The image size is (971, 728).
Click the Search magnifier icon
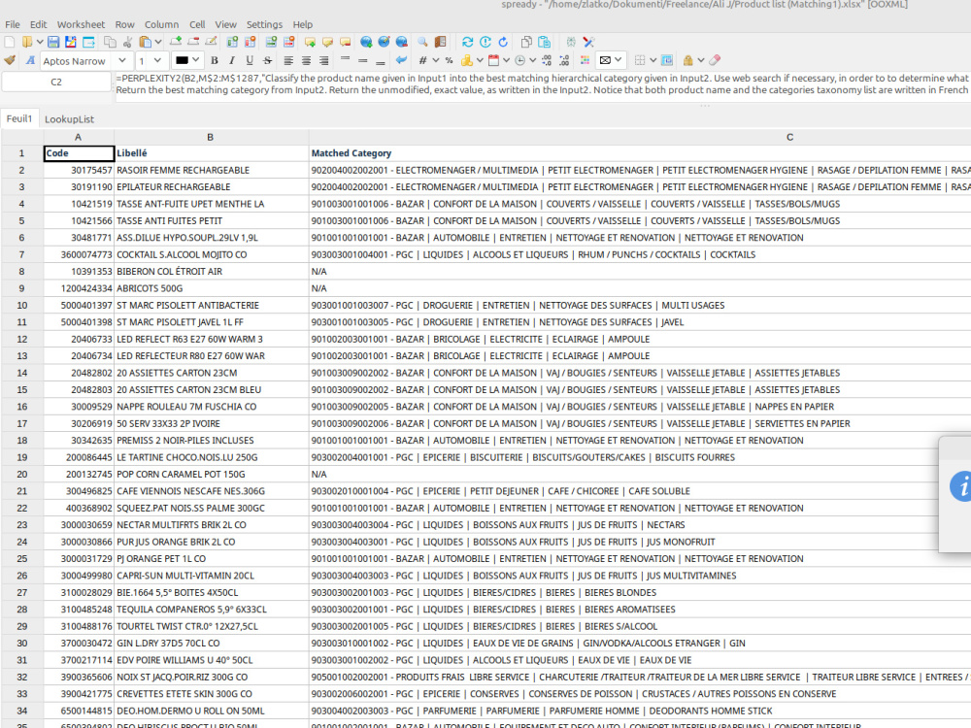pyautogui.click(x=422, y=42)
